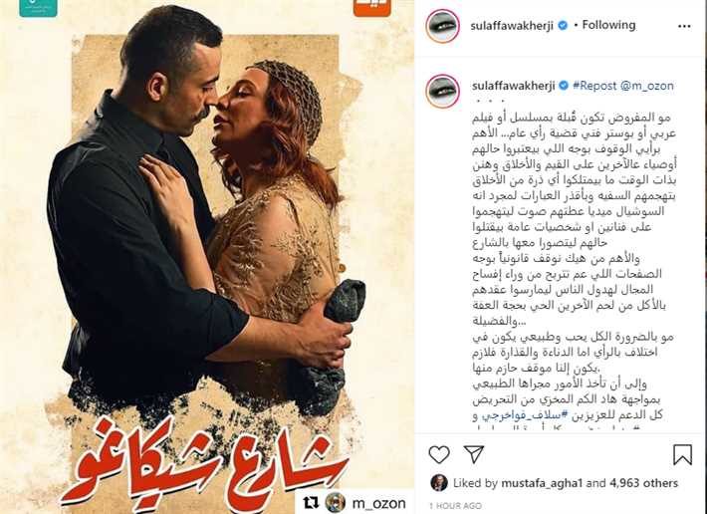View the 4,963 others who liked
The height and width of the screenshot is (514, 707).
pos(644,483)
